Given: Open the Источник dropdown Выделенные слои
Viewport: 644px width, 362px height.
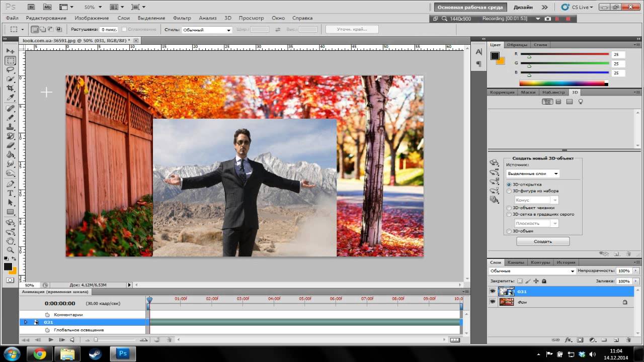Looking at the screenshot, I should [533, 173].
